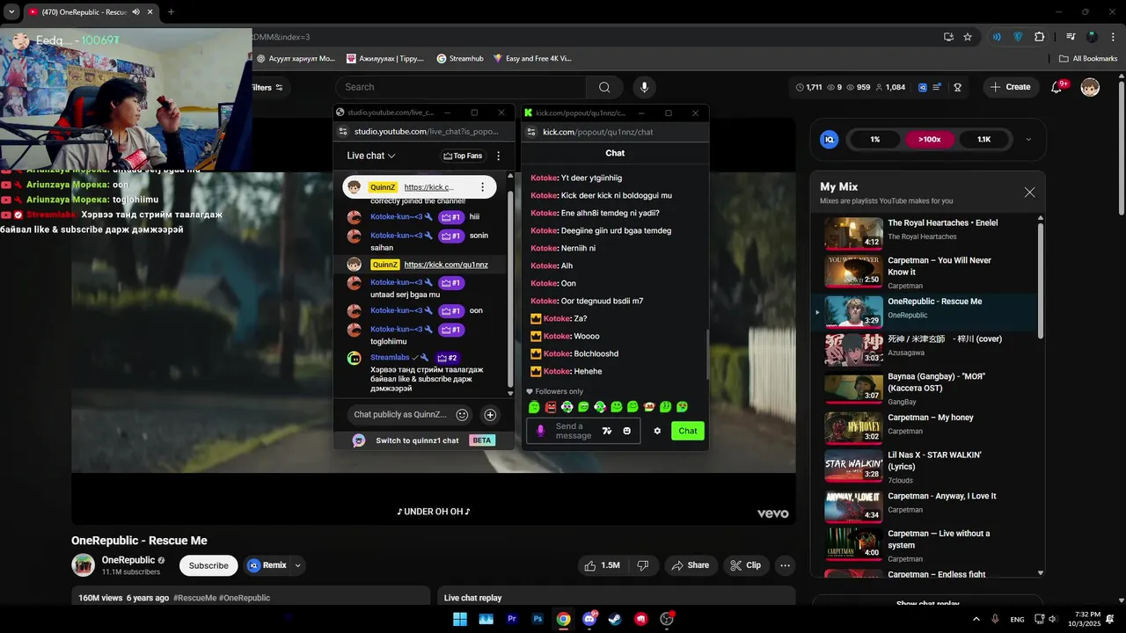Screen dimensions: 1126x633
Task: Click the Kick chat settings gear
Action: pyautogui.click(x=657, y=431)
